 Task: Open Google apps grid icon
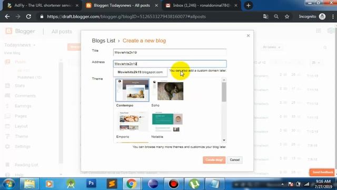[x=318, y=31]
